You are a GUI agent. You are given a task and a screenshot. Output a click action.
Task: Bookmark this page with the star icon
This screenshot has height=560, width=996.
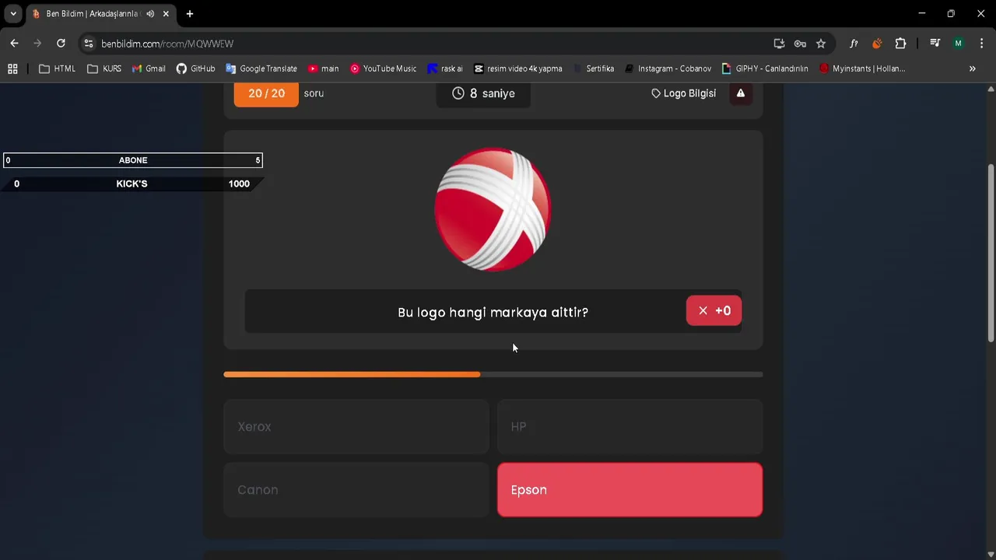click(x=821, y=44)
